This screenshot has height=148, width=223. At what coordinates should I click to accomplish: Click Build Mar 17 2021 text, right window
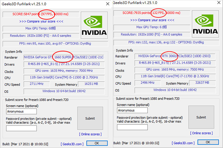click(x=136, y=143)
